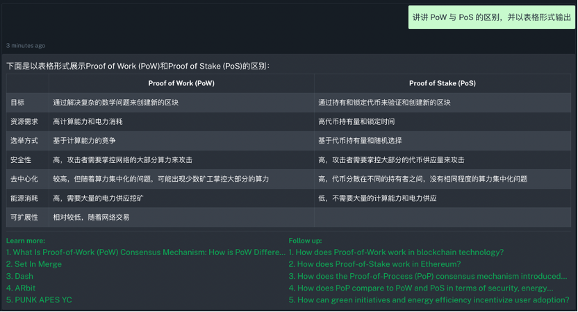Click the Proof-of-Process (PoP) consensus mechanism follow-up
The width and height of the screenshot is (578, 312).
(427, 276)
